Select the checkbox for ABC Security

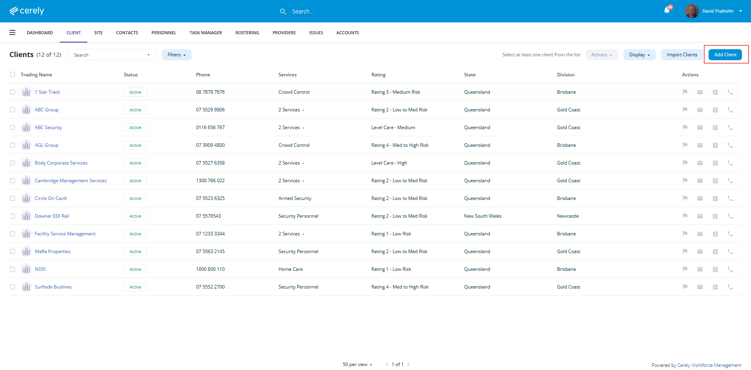13,128
